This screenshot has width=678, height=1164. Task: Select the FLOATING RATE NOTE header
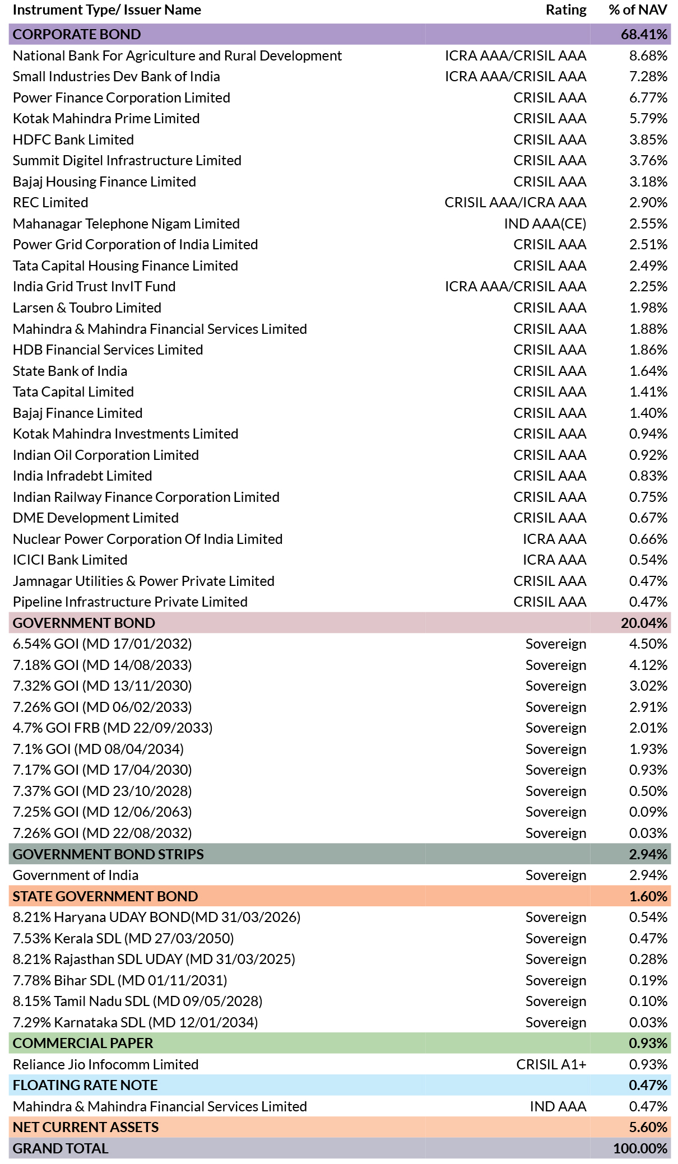[x=340, y=1085]
